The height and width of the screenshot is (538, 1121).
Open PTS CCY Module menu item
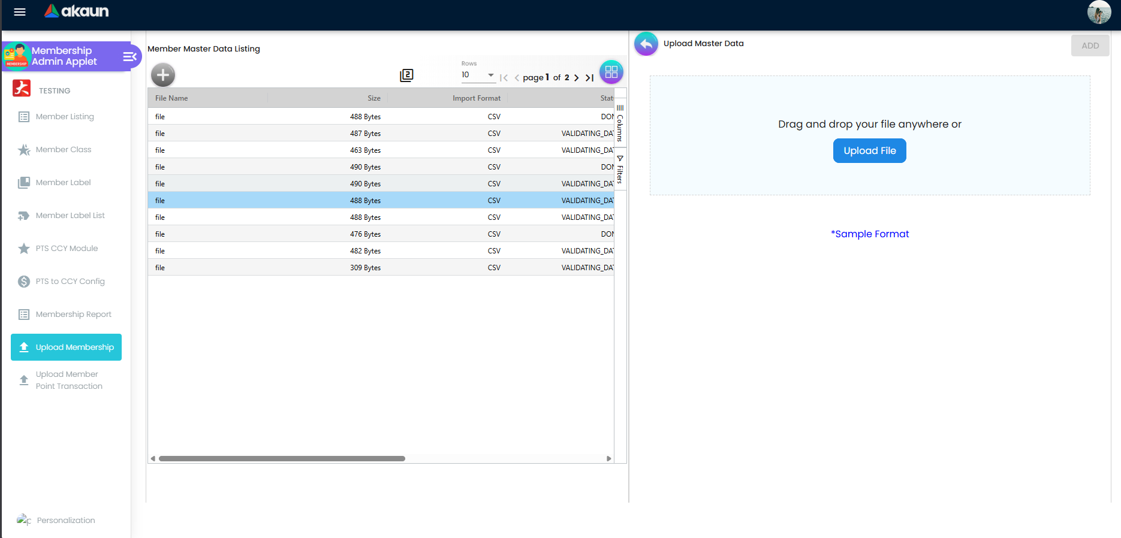coord(66,249)
